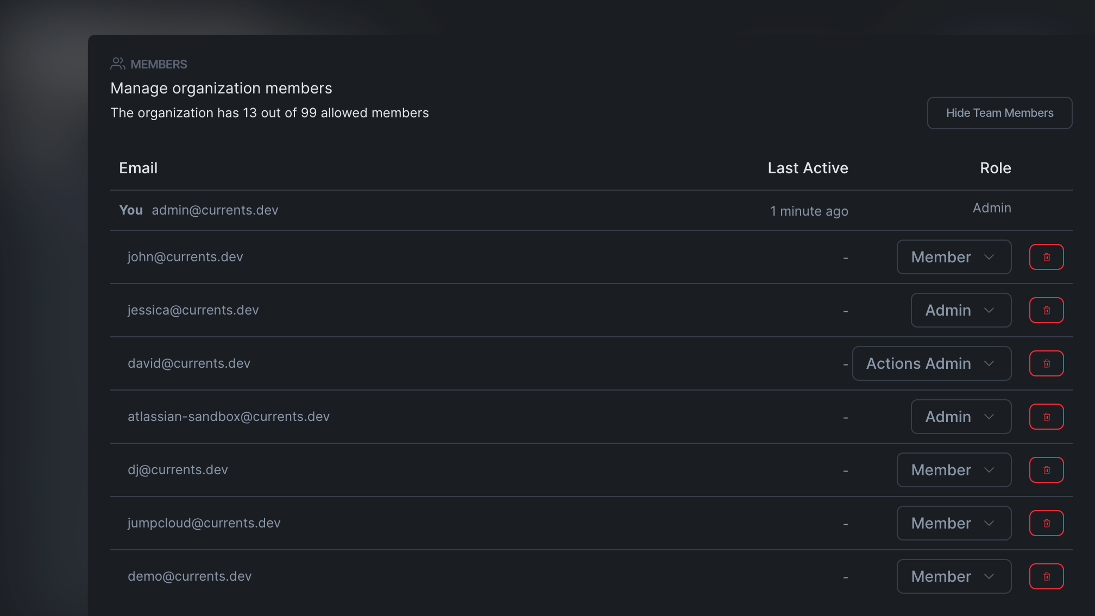Open role dropdown for john@currents.dev
1095x616 pixels.
coord(954,257)
